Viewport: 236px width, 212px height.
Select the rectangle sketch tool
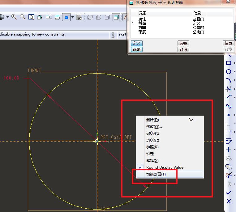[229, 63]
